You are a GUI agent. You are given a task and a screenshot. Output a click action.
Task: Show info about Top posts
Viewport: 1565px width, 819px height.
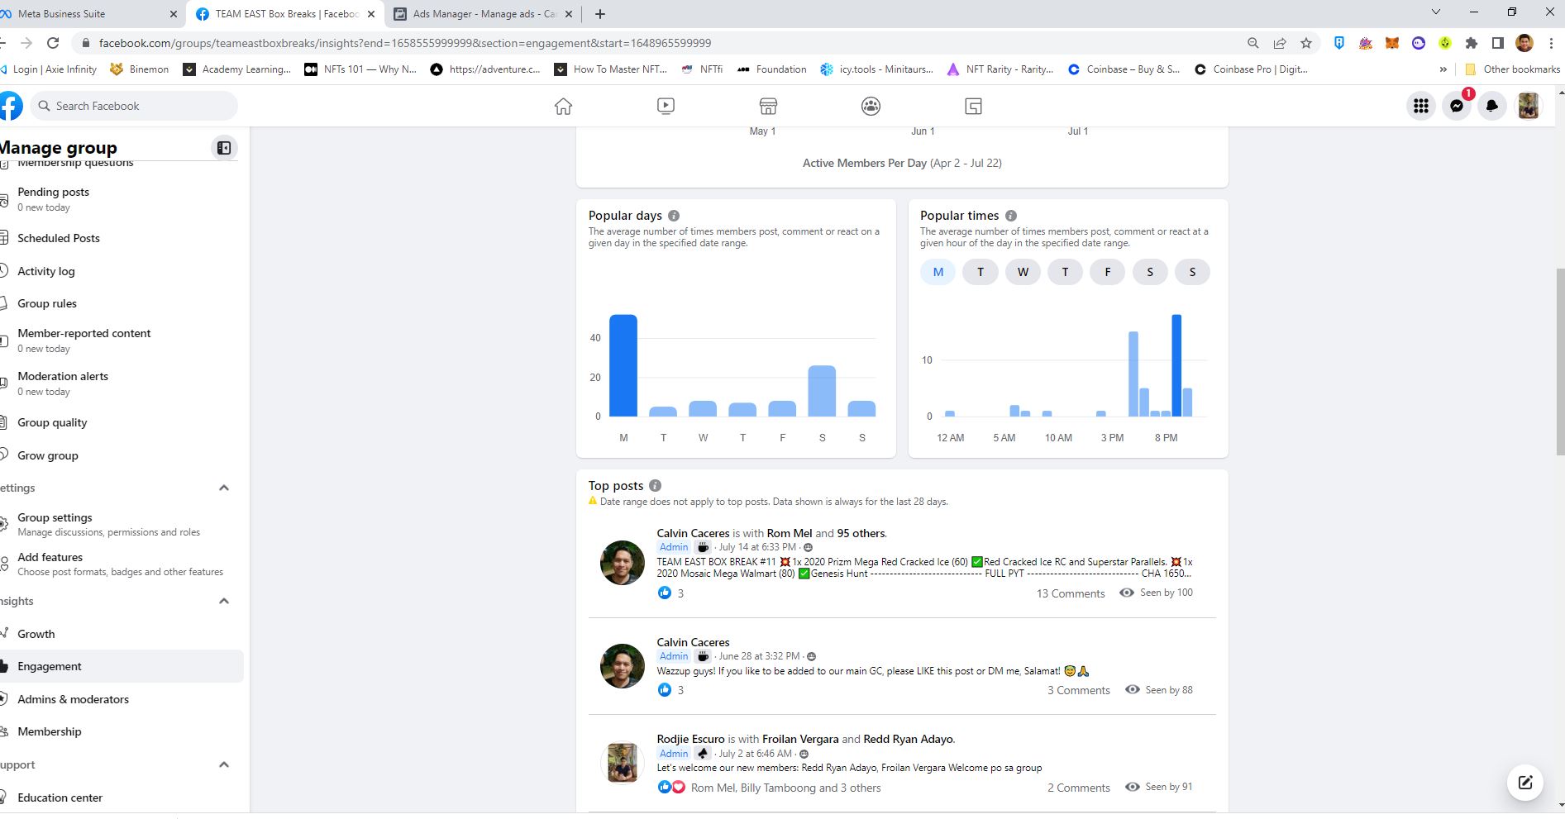(655, 486)
